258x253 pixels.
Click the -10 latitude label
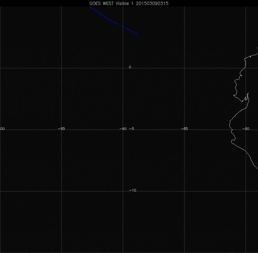(x=132, y=190)
